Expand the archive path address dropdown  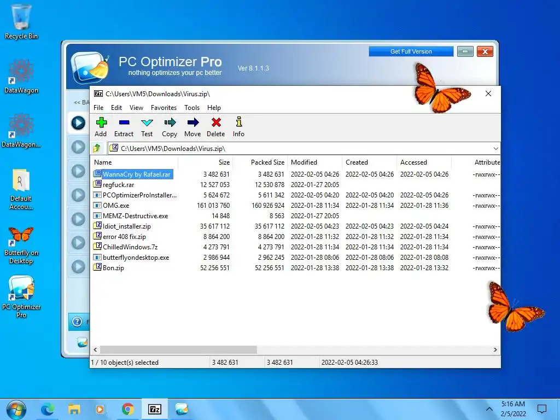pos(495,149)
